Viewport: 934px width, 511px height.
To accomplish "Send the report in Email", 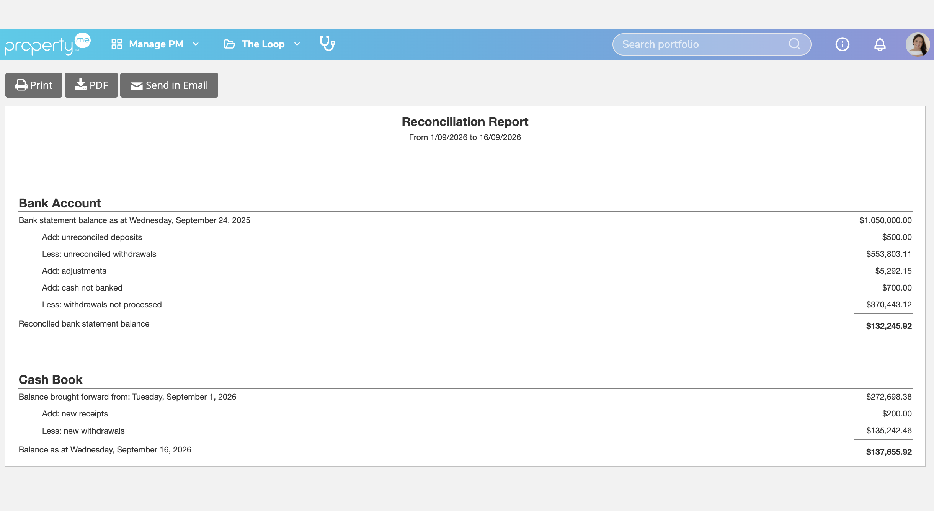I will pyautogui.click(x=169, y=85).
